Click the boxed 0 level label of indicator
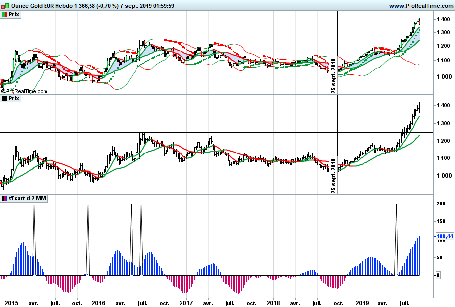 (438, 275)
